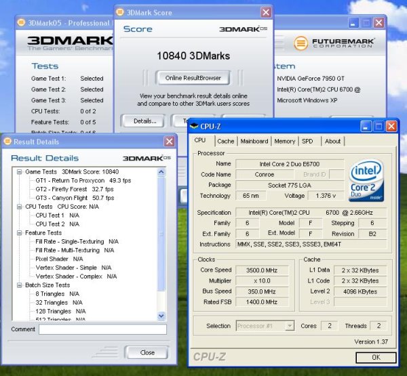Click the 10840 3DMarks score text
Viewport: 407px width, 376px height.
[193, 56]
